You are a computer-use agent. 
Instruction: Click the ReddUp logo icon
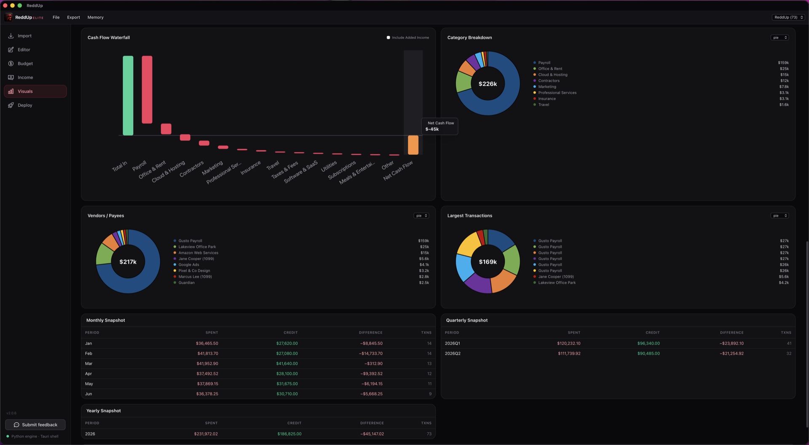tap(9, 17)
